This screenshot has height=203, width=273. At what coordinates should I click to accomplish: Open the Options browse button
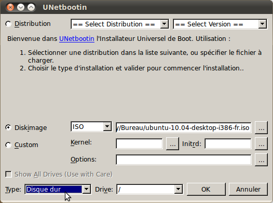point(261,160)
